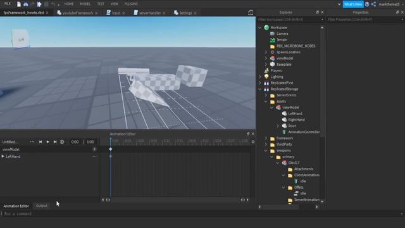
Task: Select the Players service in Explorer
Action: pyautogui.click(x=276, y=70)
